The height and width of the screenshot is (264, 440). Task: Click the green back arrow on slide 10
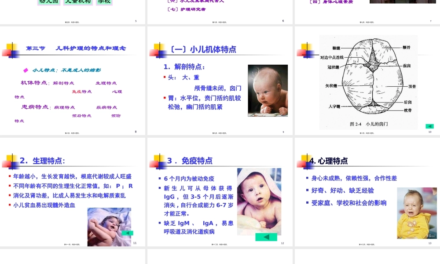point(429,126)
